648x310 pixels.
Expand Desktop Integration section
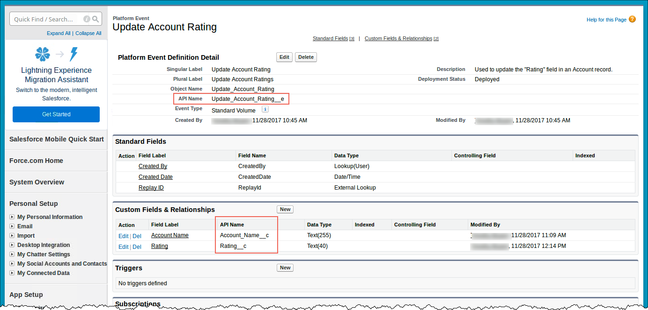coord(12,245)
